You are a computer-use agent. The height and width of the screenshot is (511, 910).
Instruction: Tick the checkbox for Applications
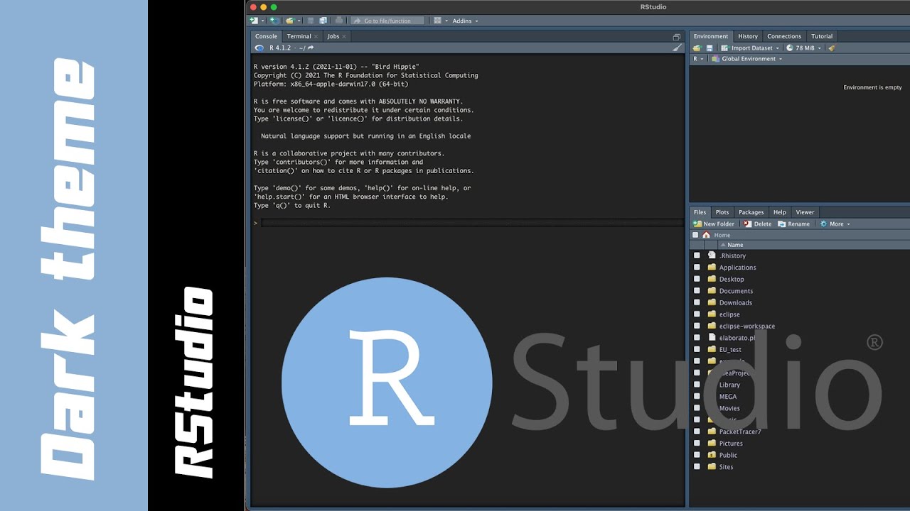pyautogui.click(x=697, y=268)
